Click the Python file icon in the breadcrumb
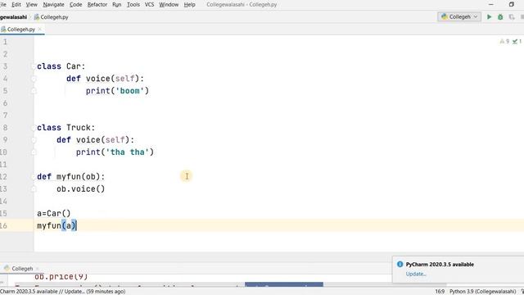This screenshot has width=524, height=295. pos(36,17)
